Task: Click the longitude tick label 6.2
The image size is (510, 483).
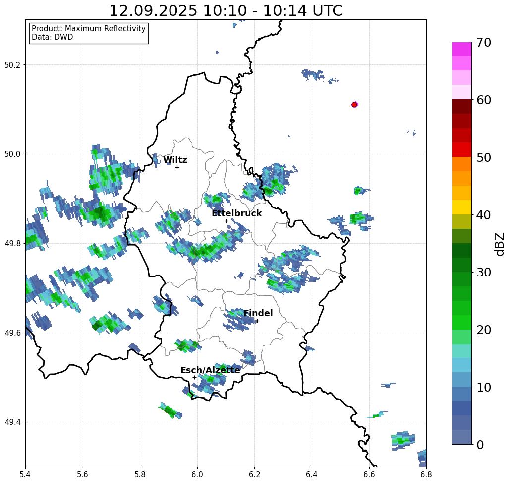Action: 254,474
